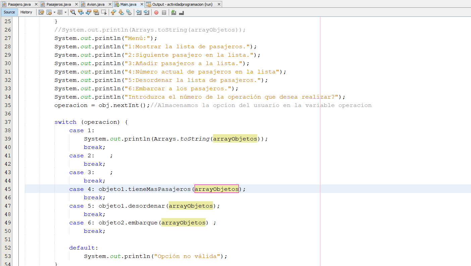Image resolution: width=471 pixels, height=266 pixels.
Task: Place cursor on the switch keyword
Action: [65, 122]
